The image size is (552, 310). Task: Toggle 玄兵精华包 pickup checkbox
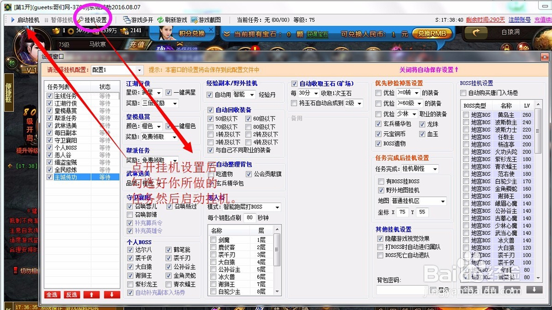tap(378, 124)
